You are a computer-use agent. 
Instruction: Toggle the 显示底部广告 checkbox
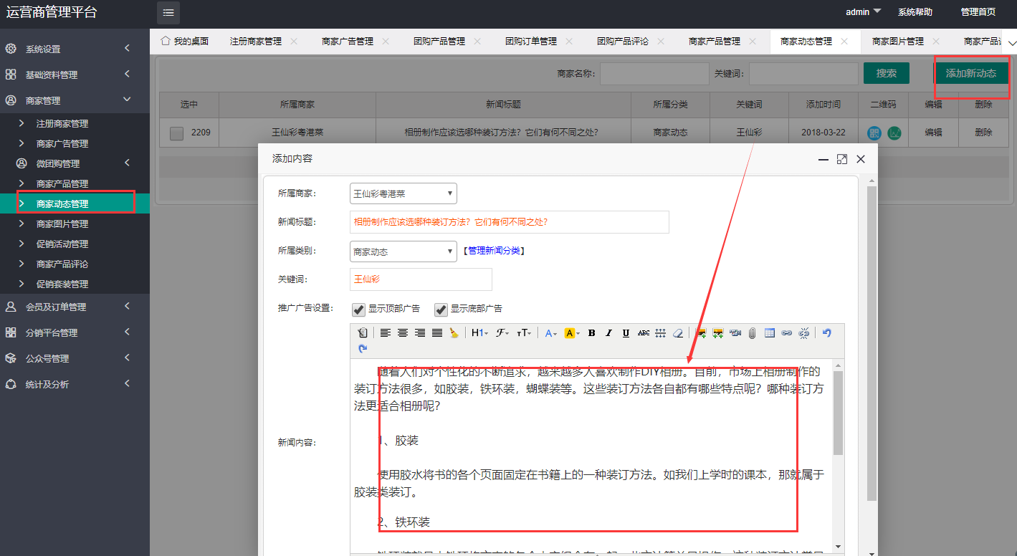(441, 310)
